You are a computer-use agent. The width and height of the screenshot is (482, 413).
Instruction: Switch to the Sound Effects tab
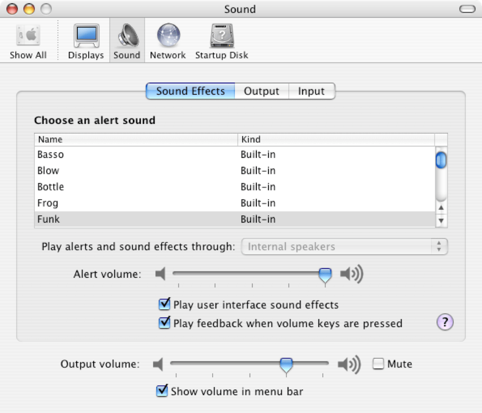(190, 91)
